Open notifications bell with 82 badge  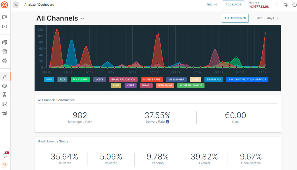coord(5,155)
